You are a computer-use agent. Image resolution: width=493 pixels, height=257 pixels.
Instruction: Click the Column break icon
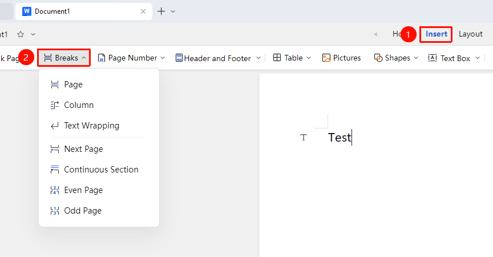[x=55, y=105]
